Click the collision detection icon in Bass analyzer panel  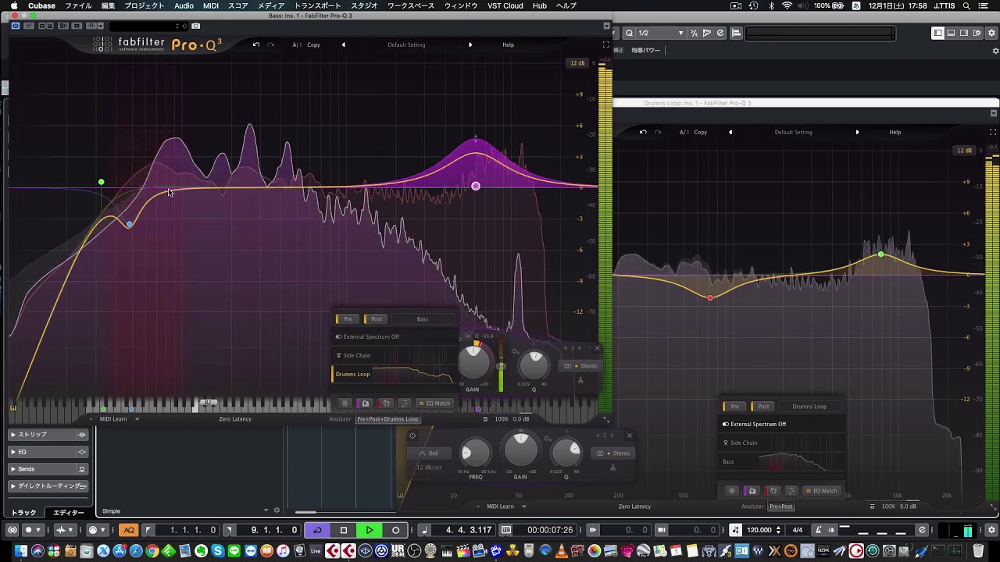385,404
